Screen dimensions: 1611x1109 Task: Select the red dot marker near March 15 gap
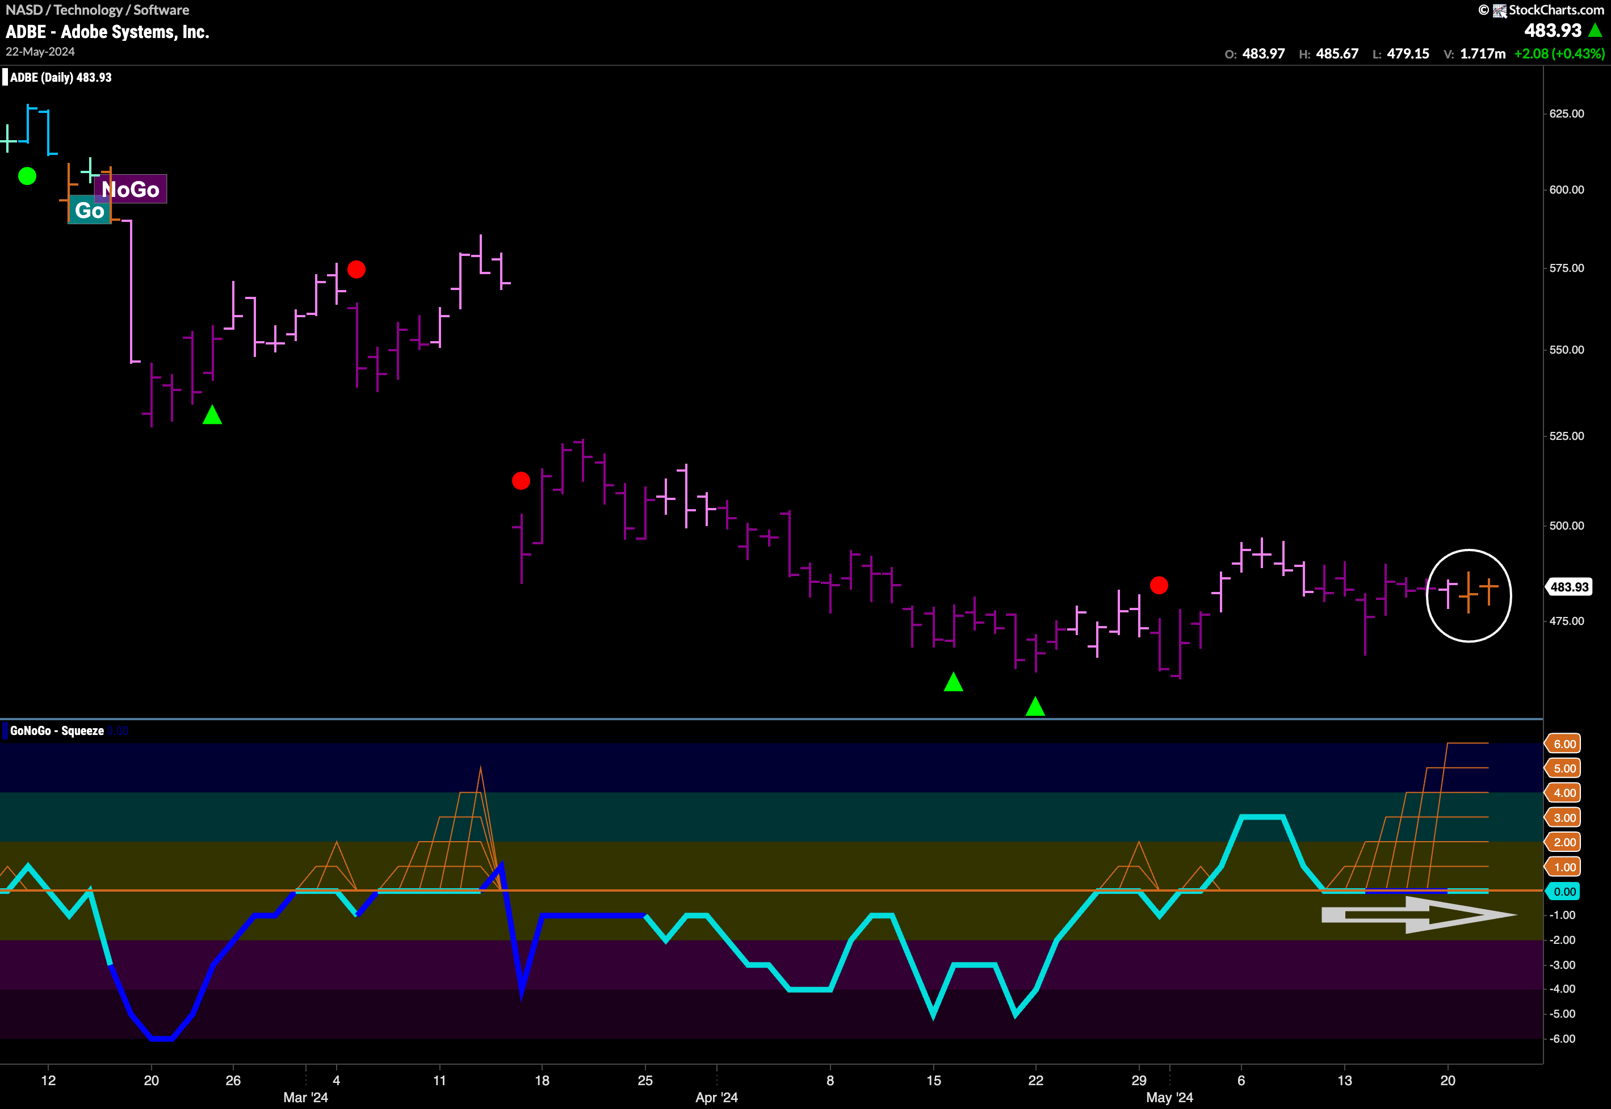pyautogui.click(x=521, y=481)
